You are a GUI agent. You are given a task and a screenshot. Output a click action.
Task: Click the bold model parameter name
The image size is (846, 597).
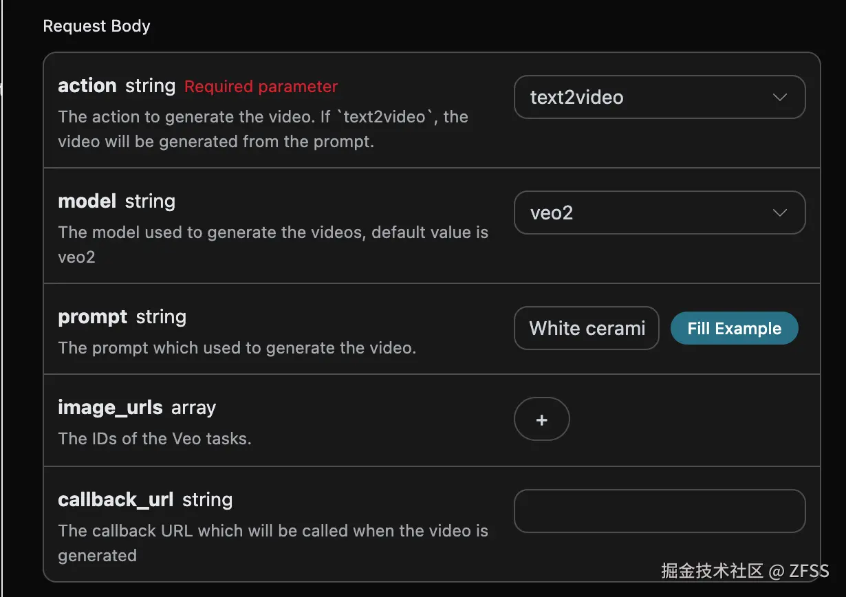point(87,202)
